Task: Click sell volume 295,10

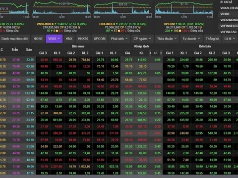Action: pos(212,60)
